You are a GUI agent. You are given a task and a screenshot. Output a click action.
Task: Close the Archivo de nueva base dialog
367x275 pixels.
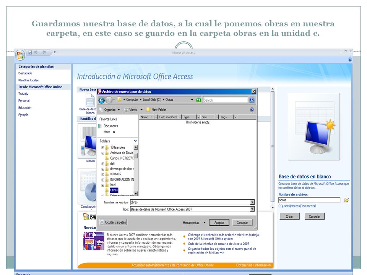(x=253, y=91)
